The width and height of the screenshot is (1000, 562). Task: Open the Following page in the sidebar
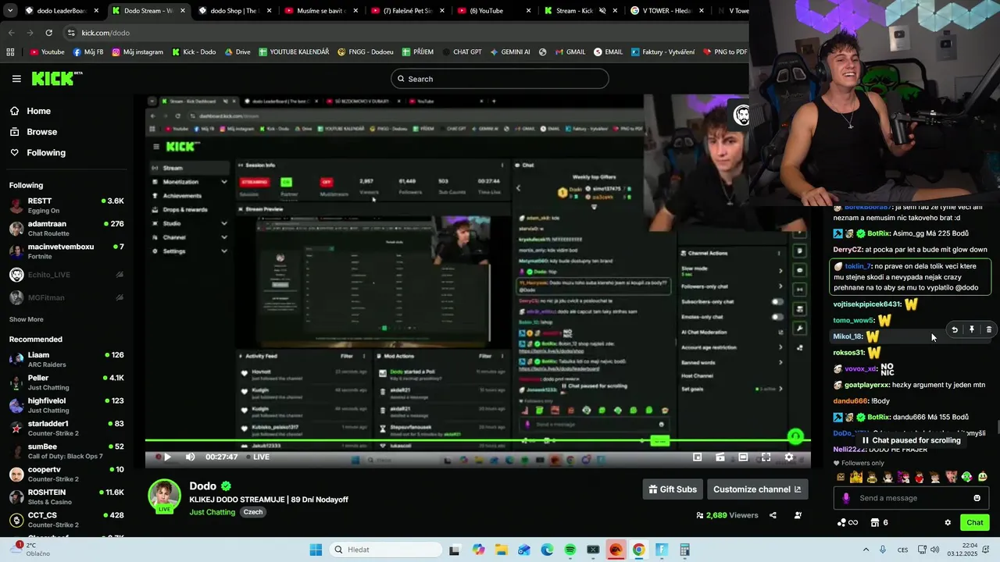pos(45,153)
